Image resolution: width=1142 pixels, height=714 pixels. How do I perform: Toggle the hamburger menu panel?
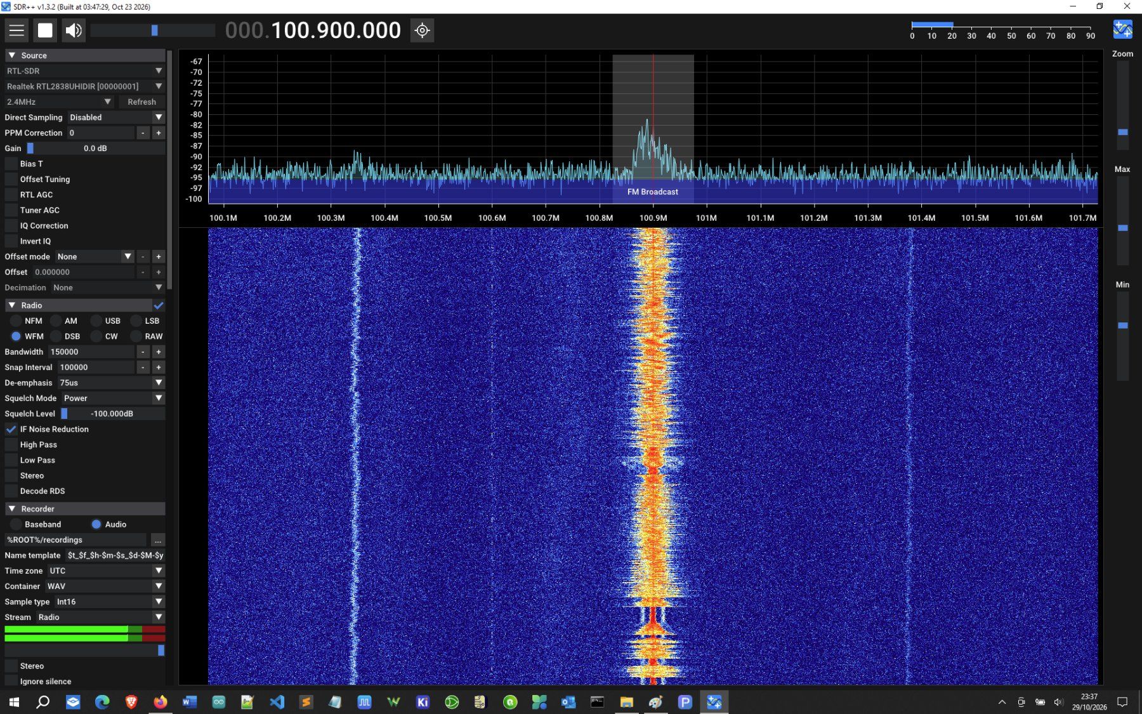[x=16, y=30]
